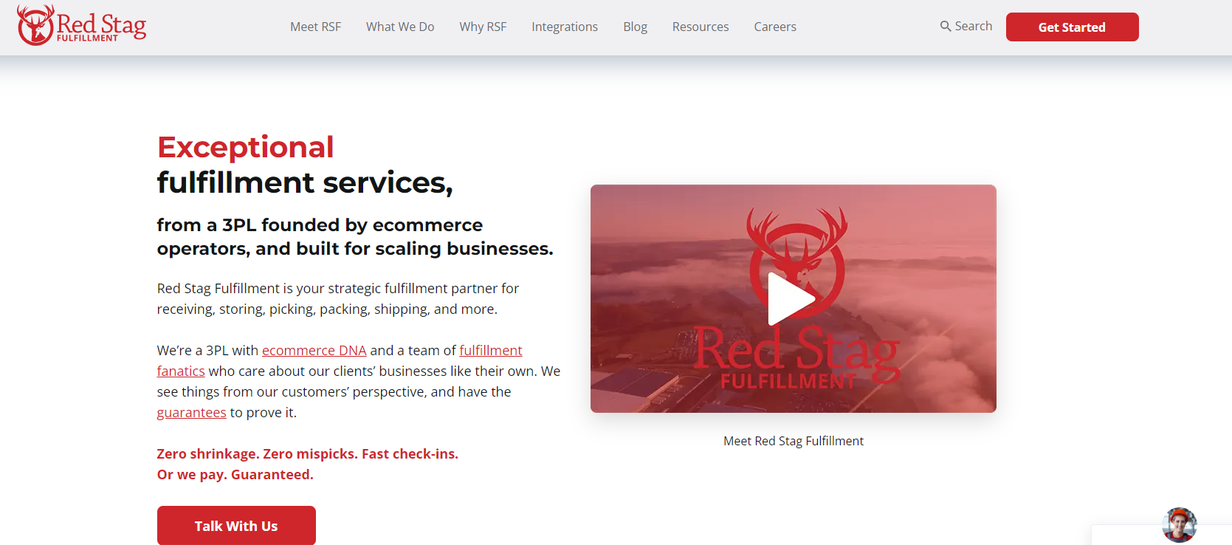Click the 'Exceptional' heading text

(246, 147)
